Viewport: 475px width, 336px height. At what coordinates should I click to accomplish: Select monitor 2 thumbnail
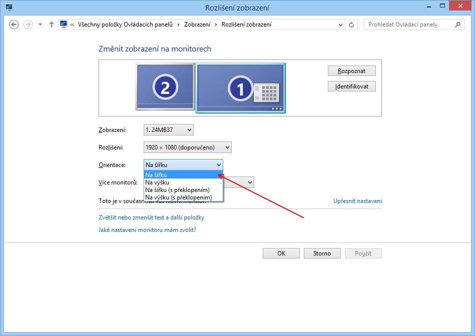(x=165, y=87)
